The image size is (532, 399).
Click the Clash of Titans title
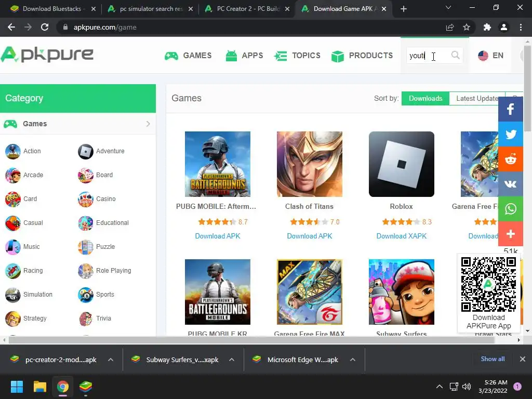click(x=309, y=207)
